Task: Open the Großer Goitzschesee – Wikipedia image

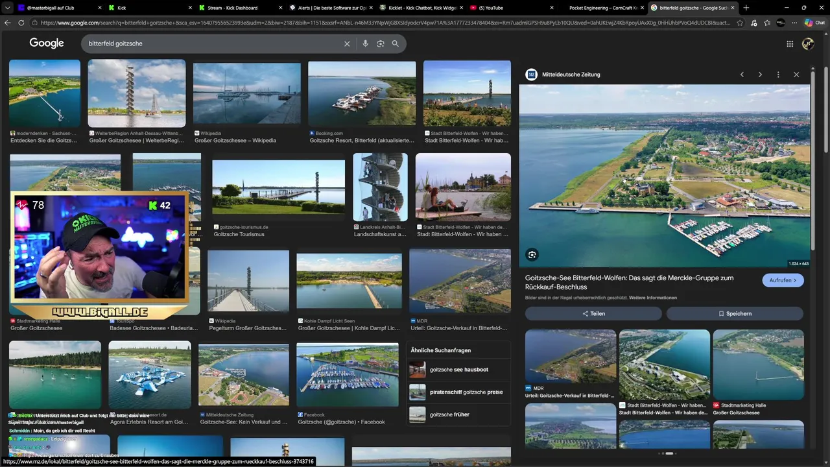Action: click(x=247, y=93)
